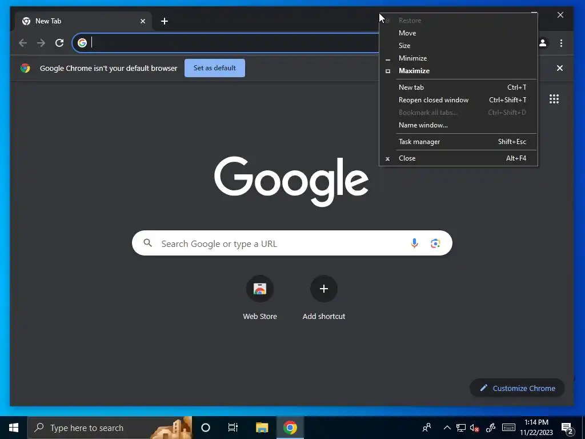Select the New Tab tab
Image resolution: width=585 pixels, height=439 pixels.
83,21
